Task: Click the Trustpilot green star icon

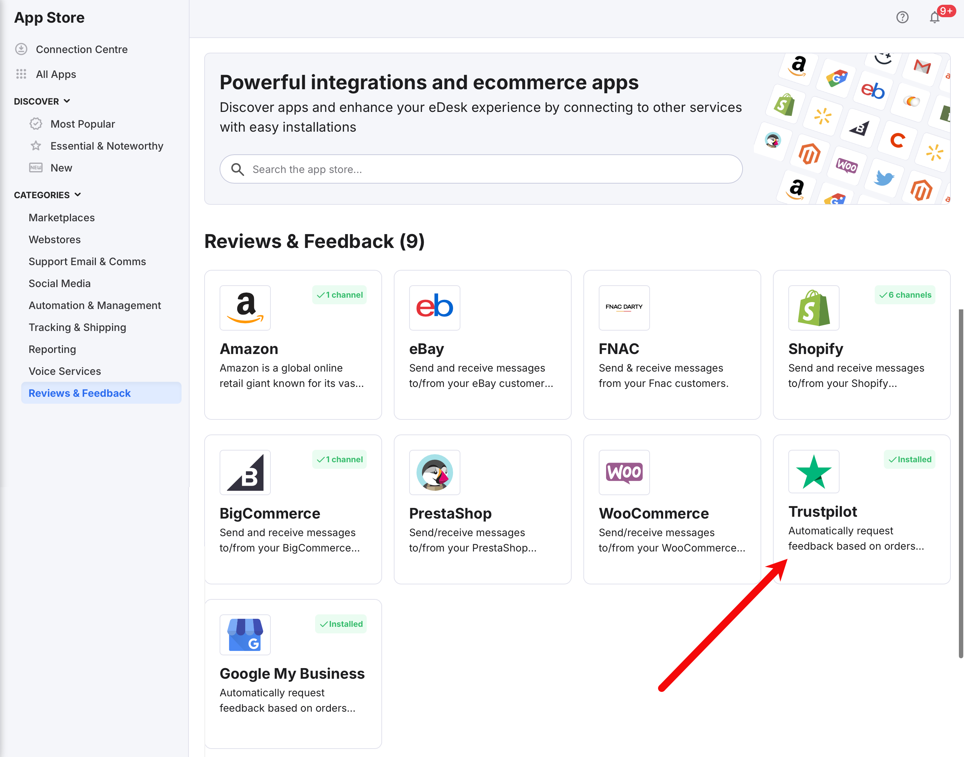Action: [814, 472]
